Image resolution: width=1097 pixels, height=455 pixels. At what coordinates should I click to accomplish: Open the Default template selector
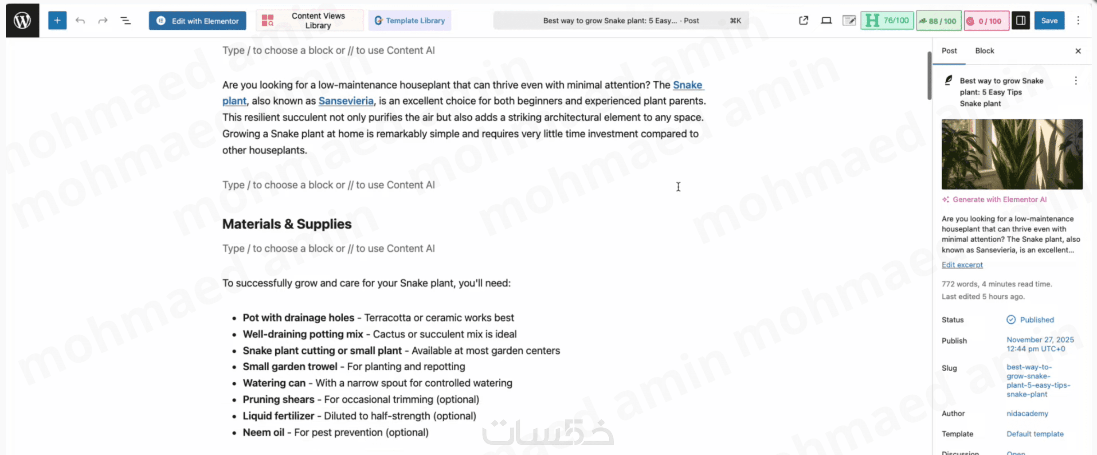click(x=1034, y=434)
